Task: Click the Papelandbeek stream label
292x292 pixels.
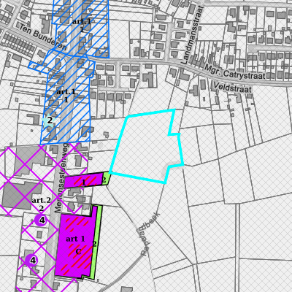Action: pos(150,234)
